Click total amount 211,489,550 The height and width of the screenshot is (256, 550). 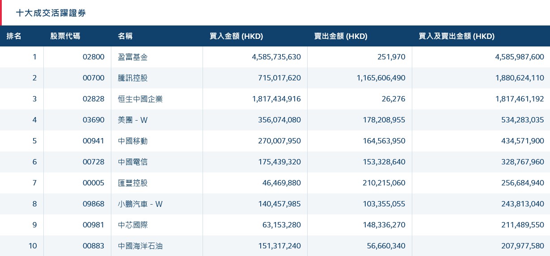pos(523,225)
